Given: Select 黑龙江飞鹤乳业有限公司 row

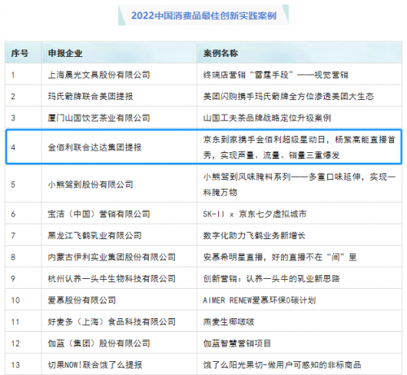Looking at the screenshot, I should coord(203,235).
